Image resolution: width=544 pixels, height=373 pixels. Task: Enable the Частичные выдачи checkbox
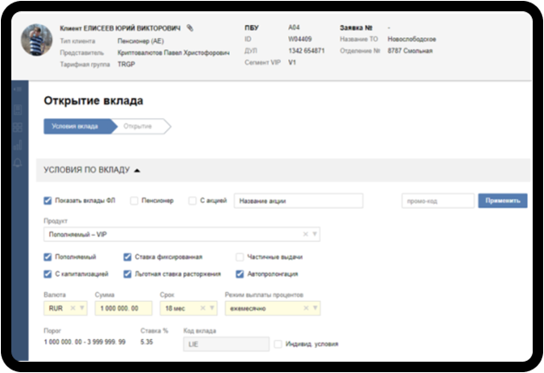coord(239,257)
